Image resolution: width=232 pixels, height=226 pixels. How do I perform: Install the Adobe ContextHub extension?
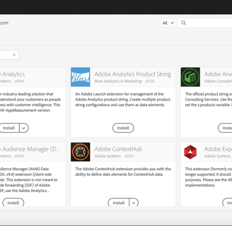(x=119, y=203)
